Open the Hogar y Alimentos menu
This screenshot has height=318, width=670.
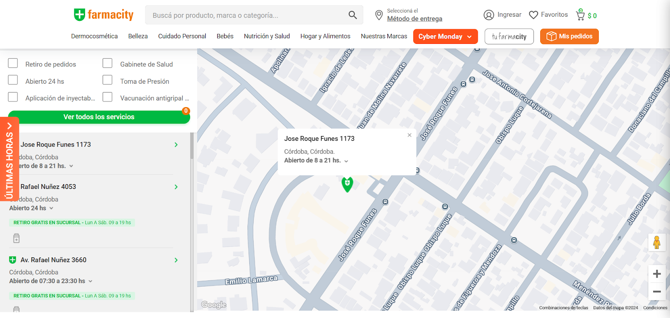coord(325,36)
